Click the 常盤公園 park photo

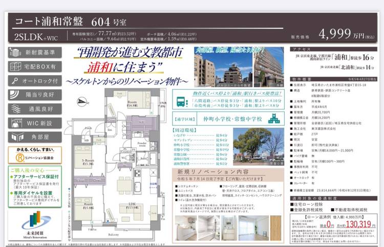pos(259,146)
